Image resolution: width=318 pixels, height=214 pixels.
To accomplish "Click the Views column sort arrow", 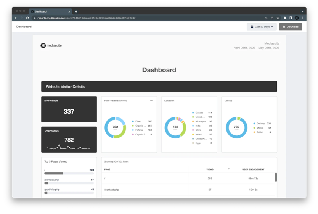I will pyautogui.click(x=229, y=169).
